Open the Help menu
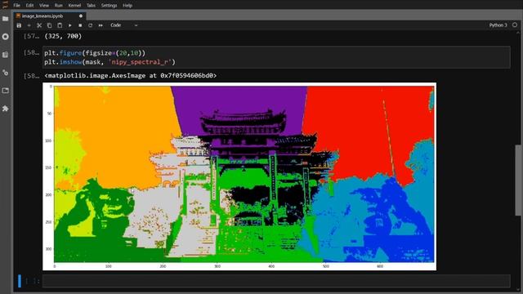 point(127,6)
